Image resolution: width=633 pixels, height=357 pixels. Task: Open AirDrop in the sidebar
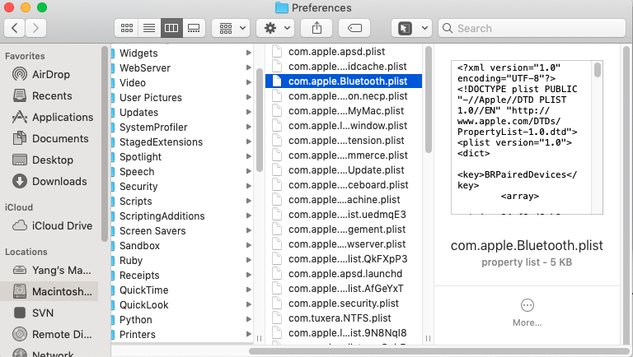coord(50,75)
